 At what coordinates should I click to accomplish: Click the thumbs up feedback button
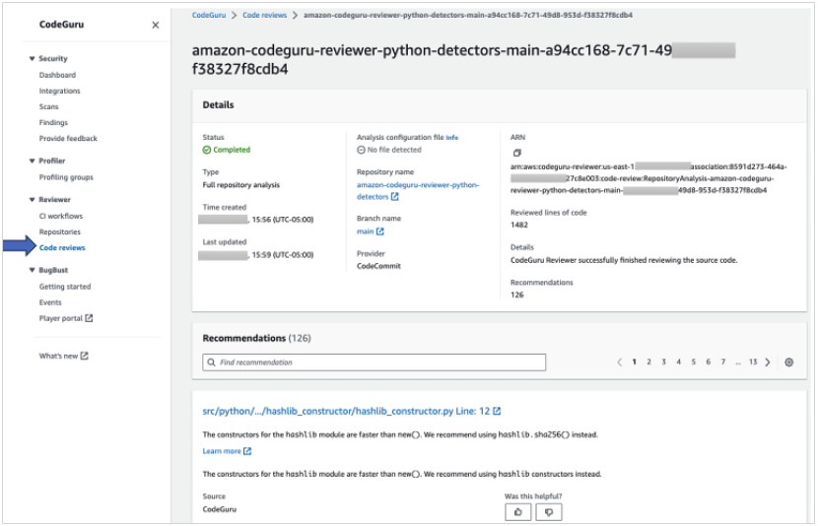click(518, 512)
